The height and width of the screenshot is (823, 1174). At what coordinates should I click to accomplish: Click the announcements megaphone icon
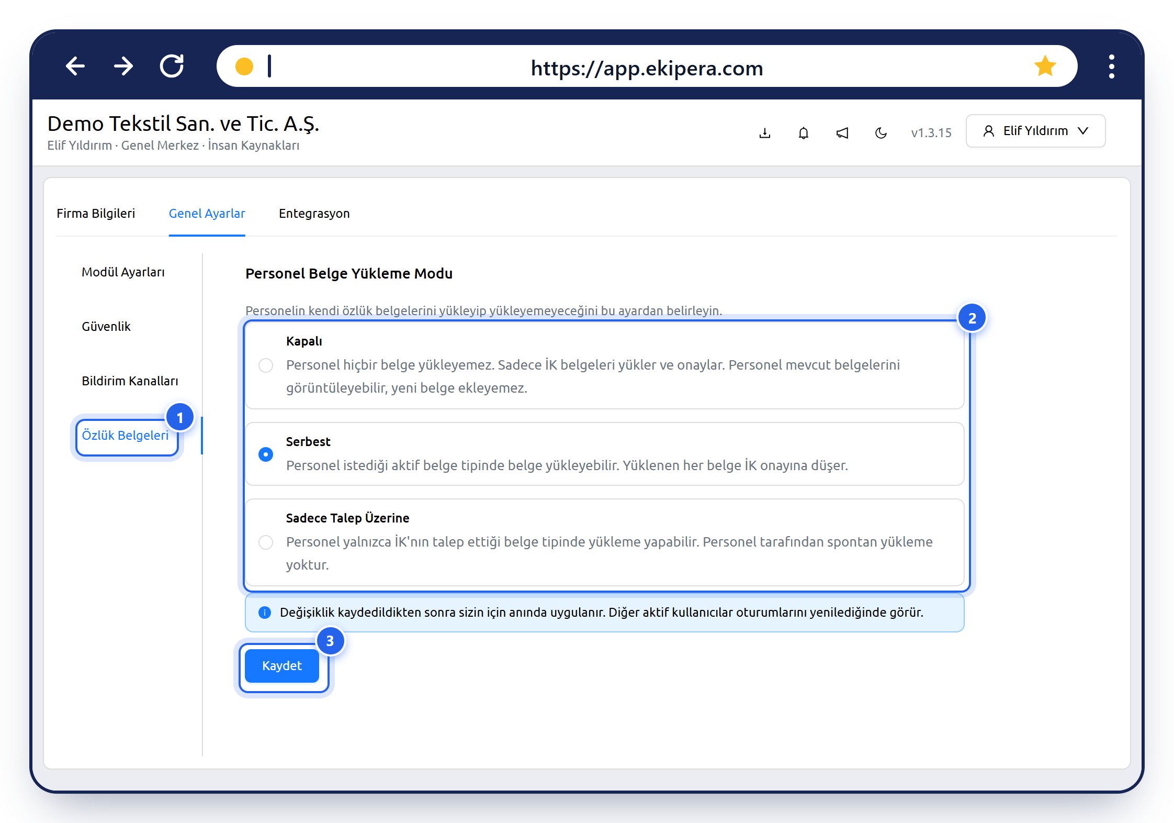point(842,133)
